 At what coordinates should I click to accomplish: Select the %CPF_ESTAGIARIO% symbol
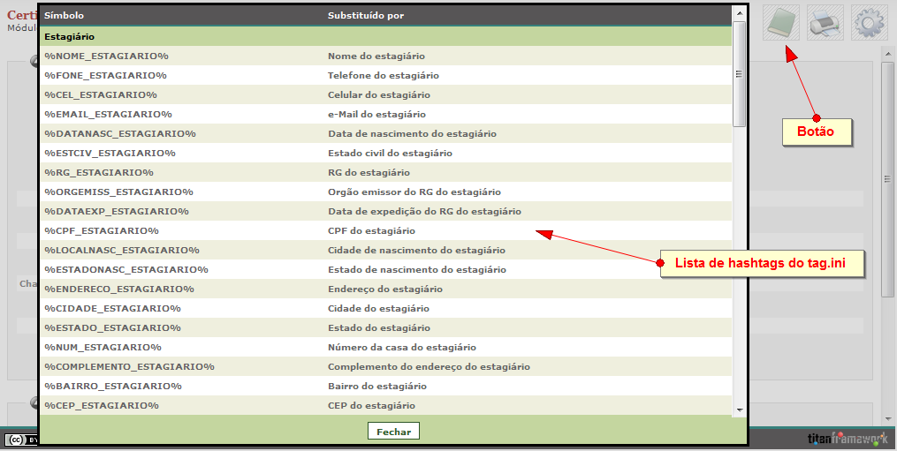102,231
